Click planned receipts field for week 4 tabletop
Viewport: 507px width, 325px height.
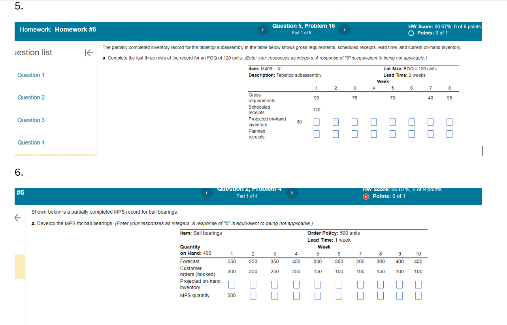point(373,134)
